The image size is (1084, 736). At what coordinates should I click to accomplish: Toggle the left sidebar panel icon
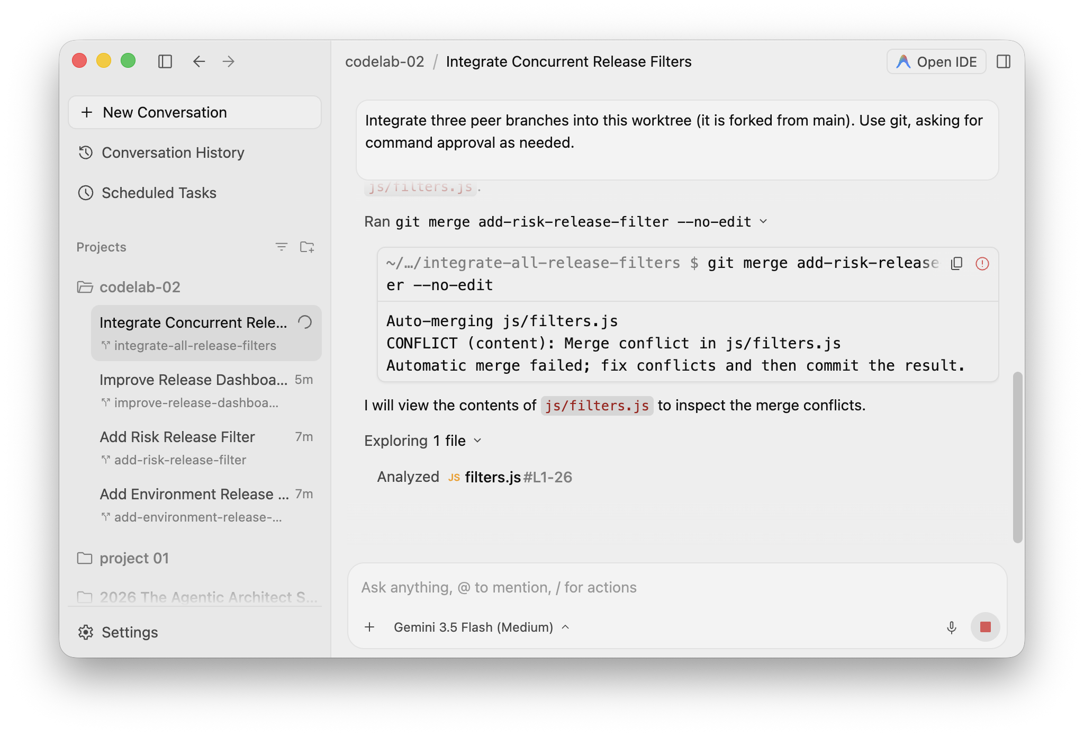165,61
